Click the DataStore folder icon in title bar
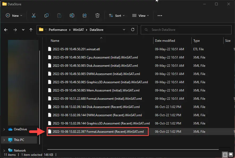235x158 pixels. click(x=5, y=4)
